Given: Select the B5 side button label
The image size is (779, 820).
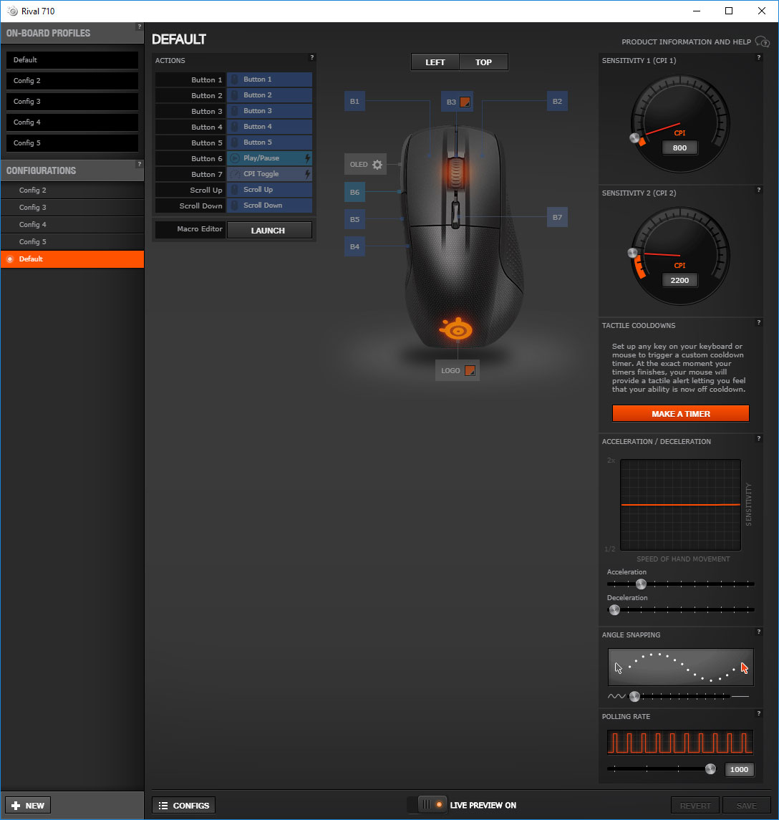Looking at the screenshot, I should [354, 220].
